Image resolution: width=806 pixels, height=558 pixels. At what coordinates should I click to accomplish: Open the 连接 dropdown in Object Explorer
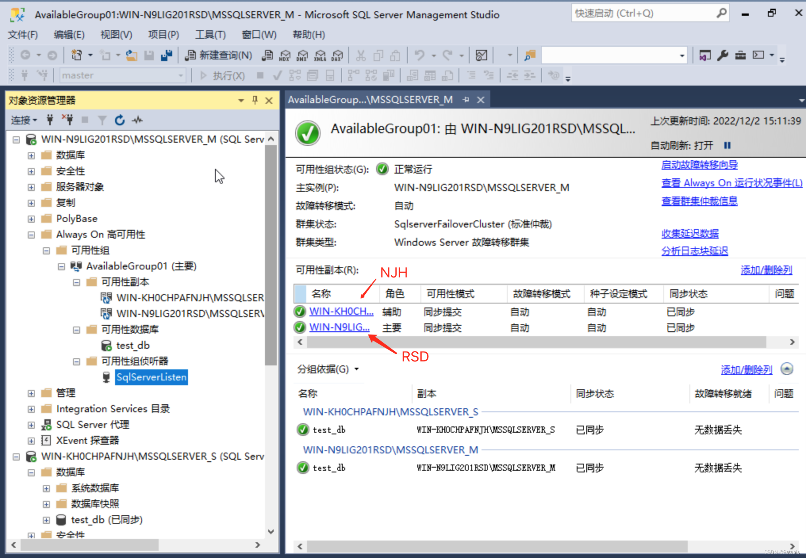pos(24,120)
